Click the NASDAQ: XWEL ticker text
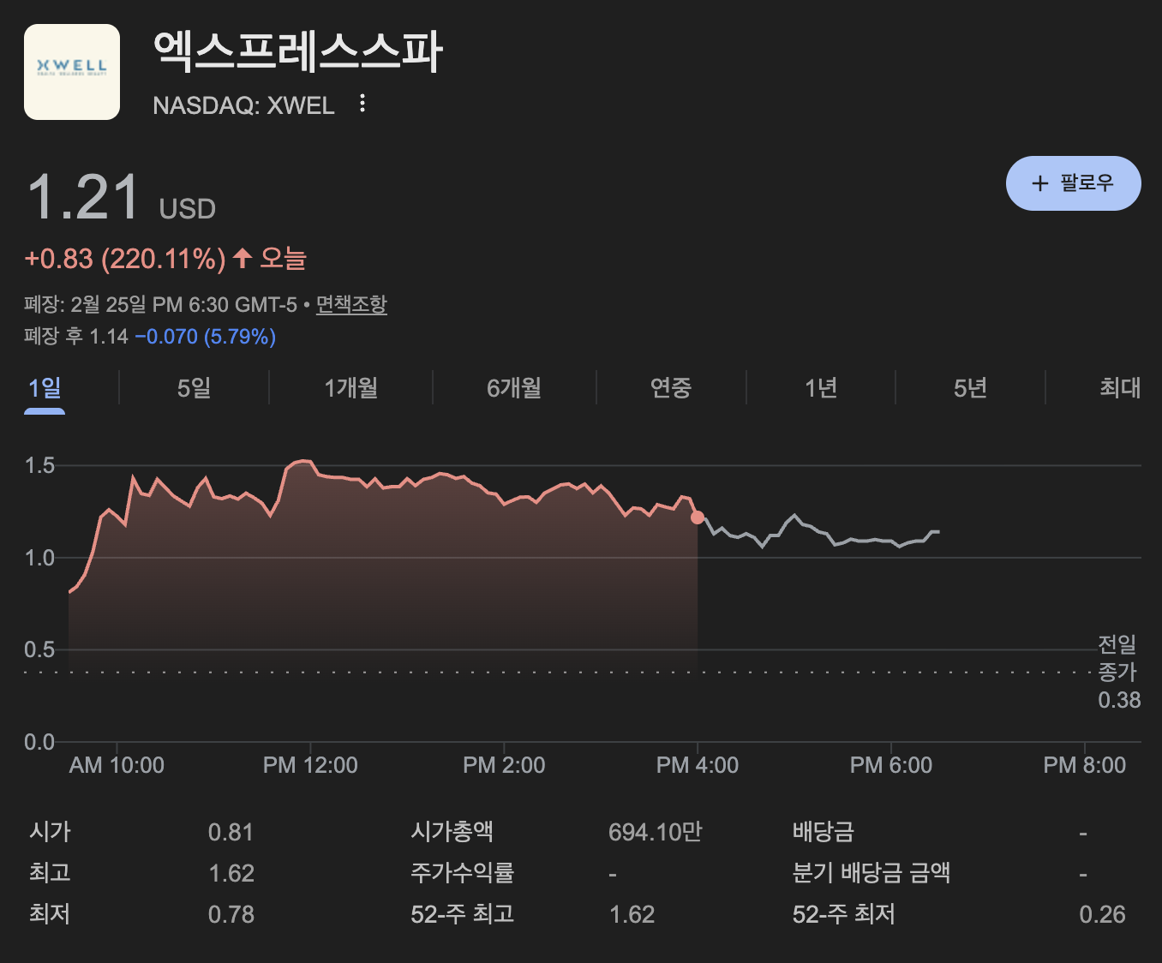The height and width of the screenshot is (963, 1162). pyautogui.click(x=243, y=105)
